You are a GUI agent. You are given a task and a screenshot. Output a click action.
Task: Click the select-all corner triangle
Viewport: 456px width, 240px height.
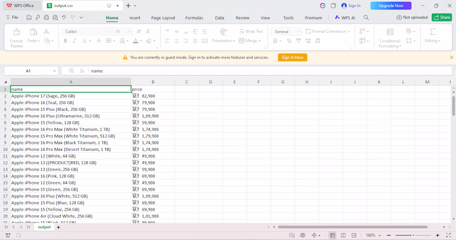5,82
